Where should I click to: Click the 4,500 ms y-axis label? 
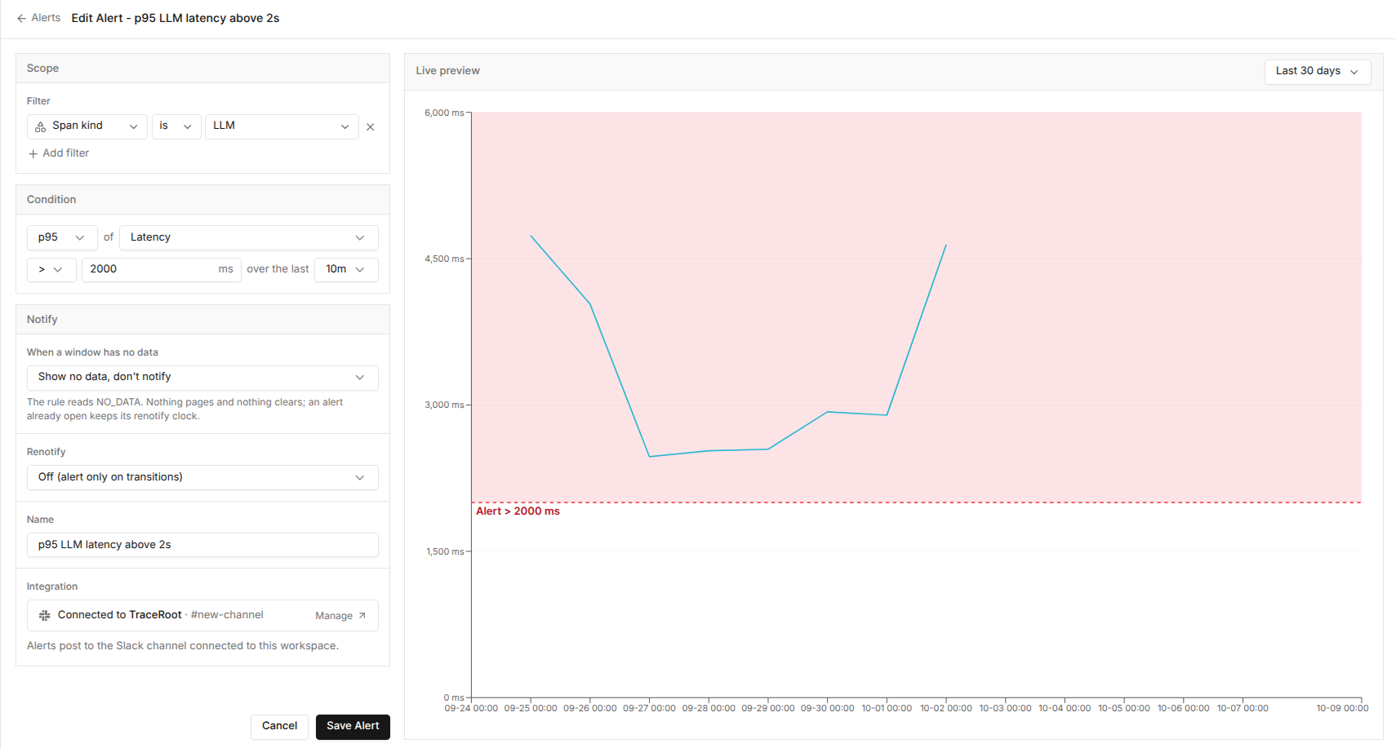tap(444, 259)
